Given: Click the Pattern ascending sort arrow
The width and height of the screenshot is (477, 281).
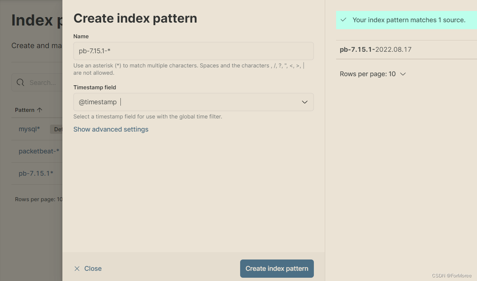Looking at the screenshot, I should click(39, 110).
